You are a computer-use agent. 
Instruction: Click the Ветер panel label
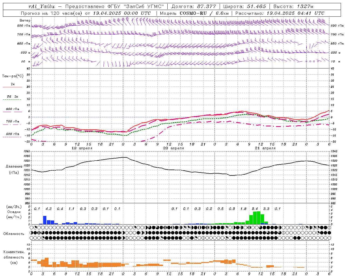coord(25,20)
